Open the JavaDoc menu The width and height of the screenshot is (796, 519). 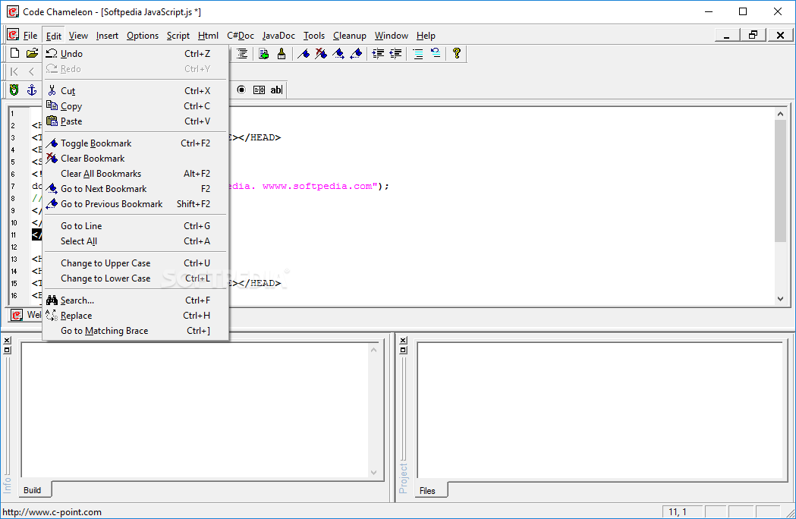tap(278, 36)
